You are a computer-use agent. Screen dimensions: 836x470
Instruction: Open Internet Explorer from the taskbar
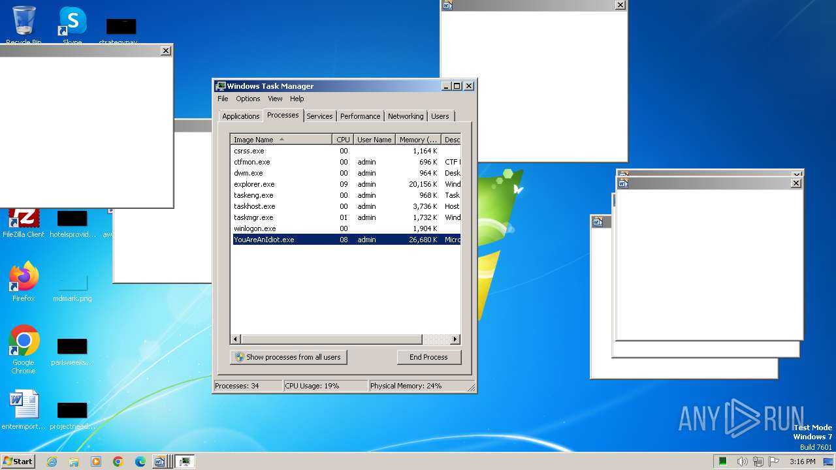52,462
